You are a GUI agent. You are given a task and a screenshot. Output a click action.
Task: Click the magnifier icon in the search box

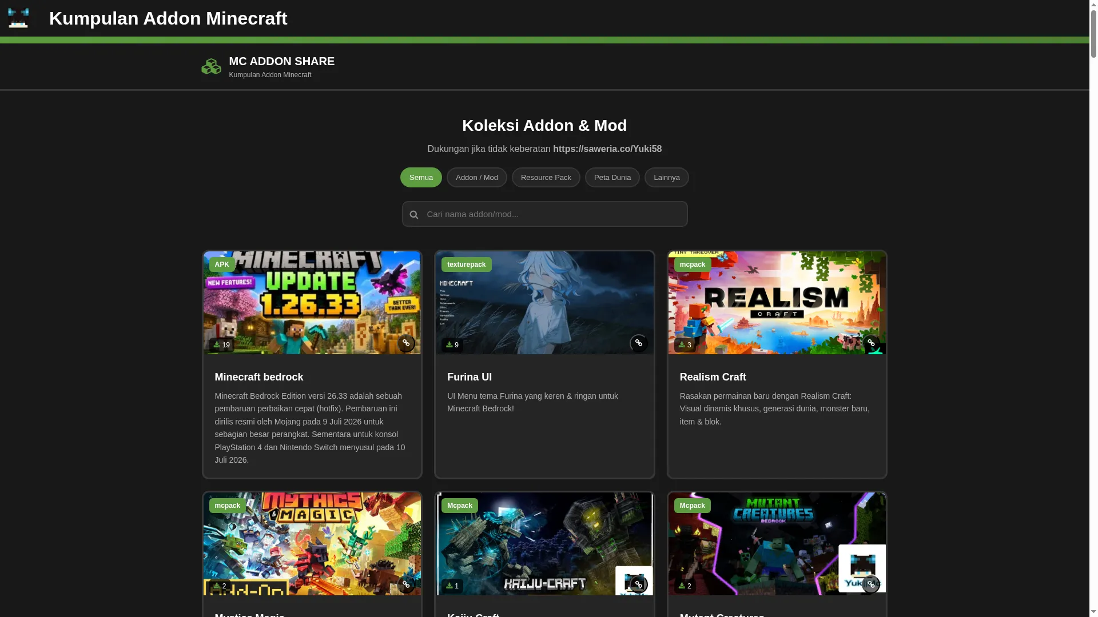414,215
